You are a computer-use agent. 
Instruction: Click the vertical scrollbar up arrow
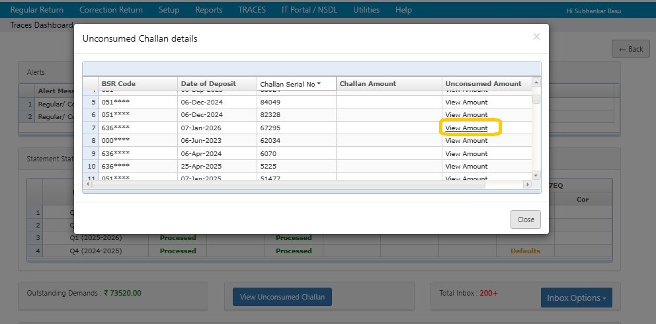point(536,83)
